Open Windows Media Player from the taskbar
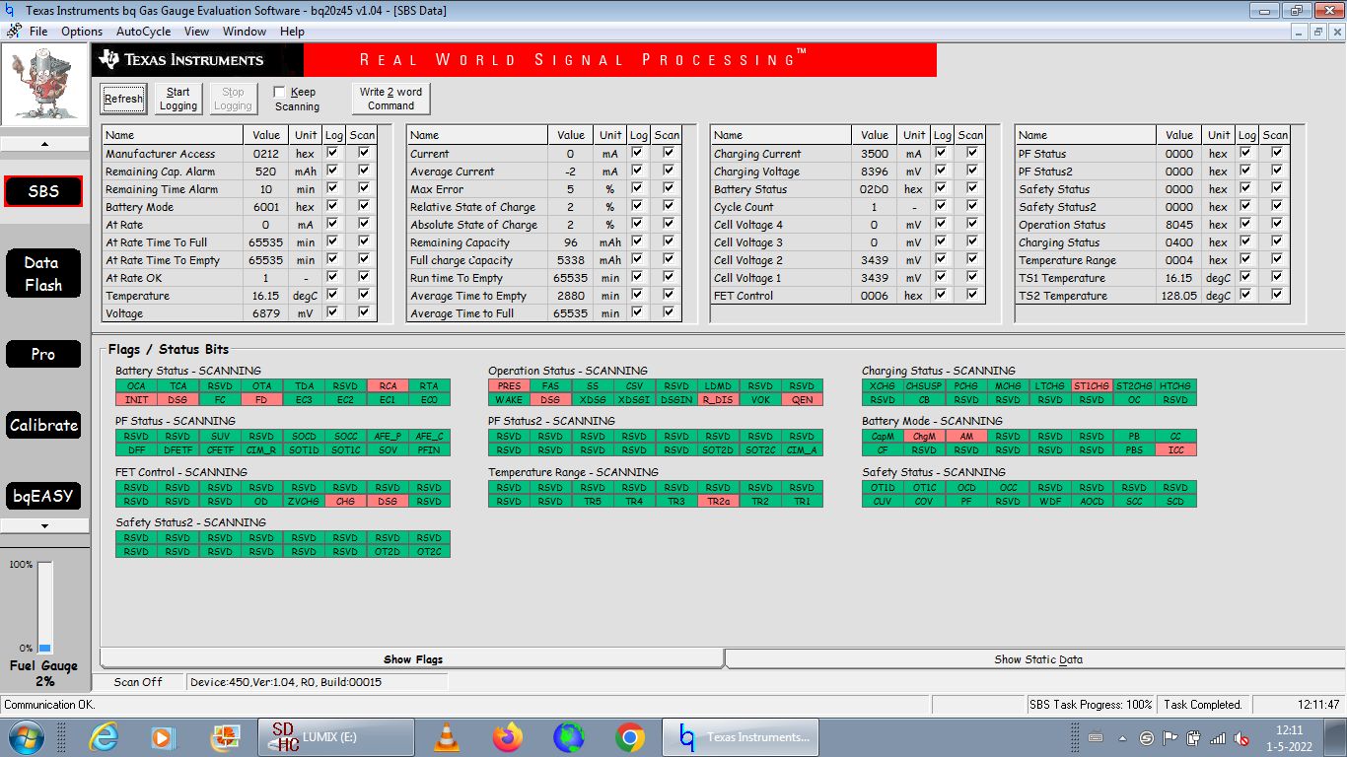The height and width of the screenshot is (757, 1347). [162, 737]
